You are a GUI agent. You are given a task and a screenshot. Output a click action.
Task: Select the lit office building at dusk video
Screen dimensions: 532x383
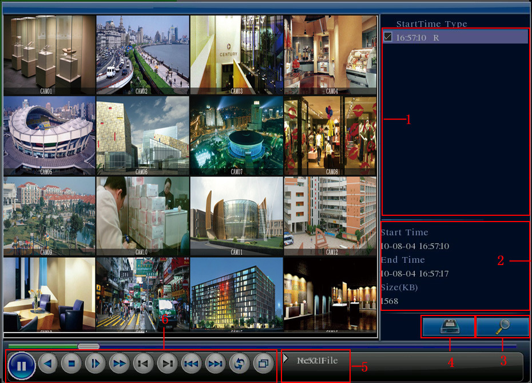click(x=236, y=294)
